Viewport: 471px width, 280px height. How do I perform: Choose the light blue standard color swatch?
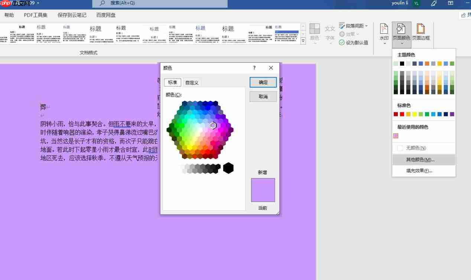433,114
